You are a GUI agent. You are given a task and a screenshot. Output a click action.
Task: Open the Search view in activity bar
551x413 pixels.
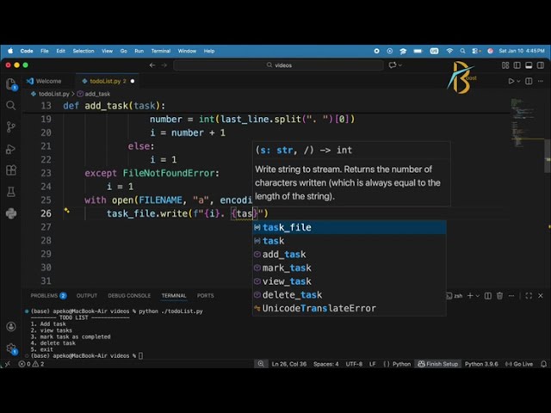[x=11, y=105]
